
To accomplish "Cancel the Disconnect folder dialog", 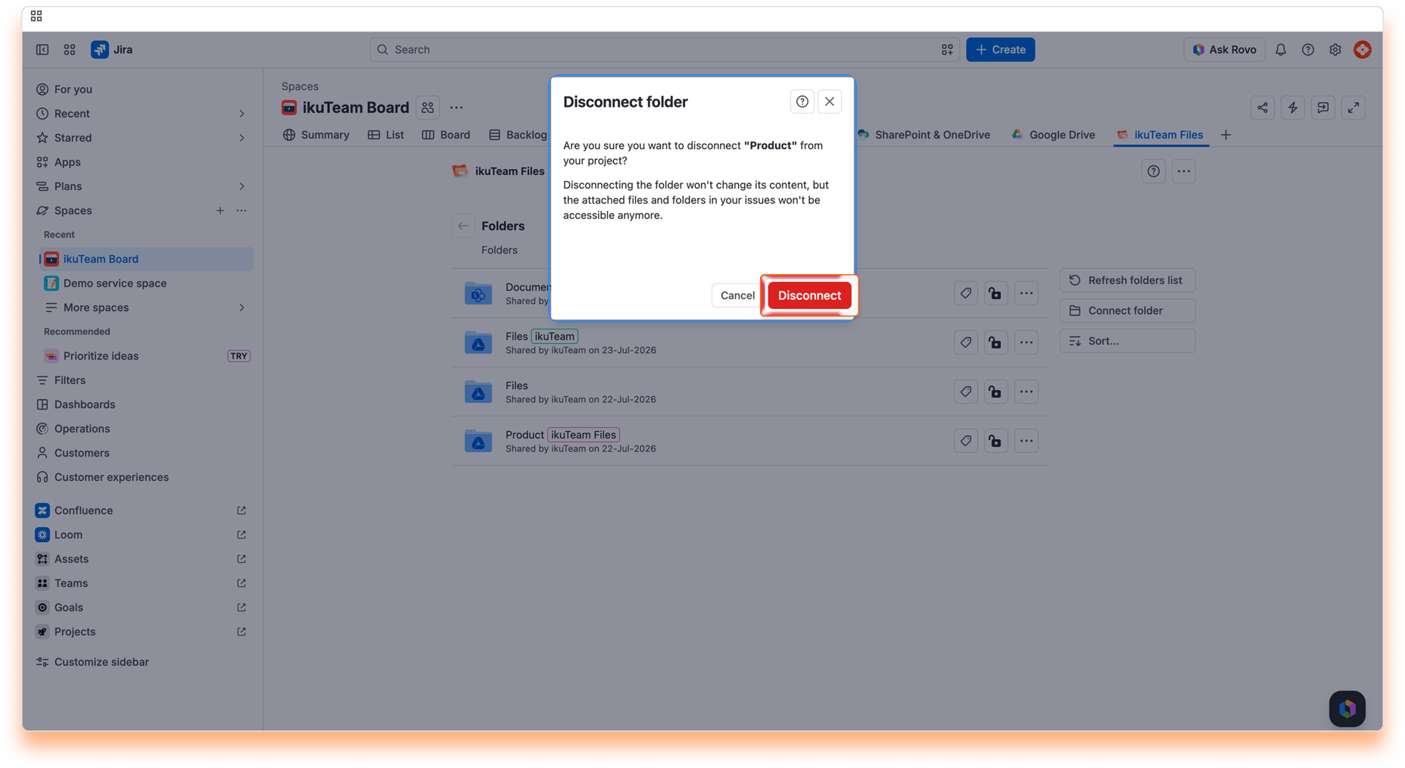I will pos(737,295).
